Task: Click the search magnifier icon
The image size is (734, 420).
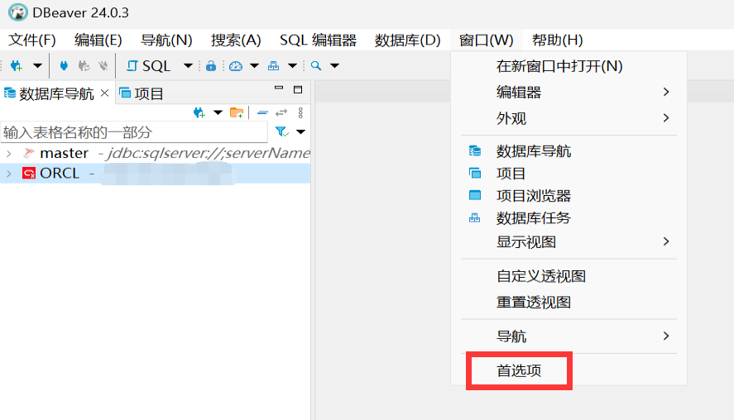Action: click(x=316, y=66)
